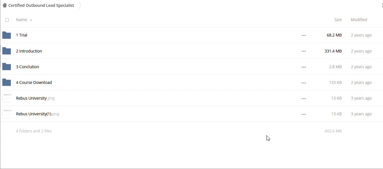Open the 1 Trial folder icon
This screenshot has height=169, width=383.
(x=7, y=35)
